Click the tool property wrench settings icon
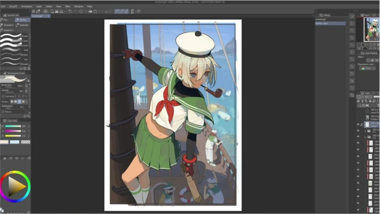This screenshot has width=380, height=214. pos(29,116)
